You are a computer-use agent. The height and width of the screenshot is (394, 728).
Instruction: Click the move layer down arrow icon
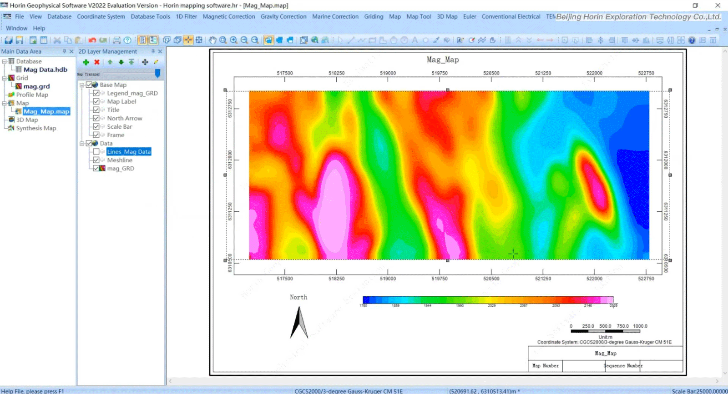pyautogui.click(x=121, y=62)
